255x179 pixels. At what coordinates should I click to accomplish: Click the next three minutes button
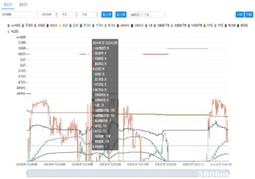[121, 14]
